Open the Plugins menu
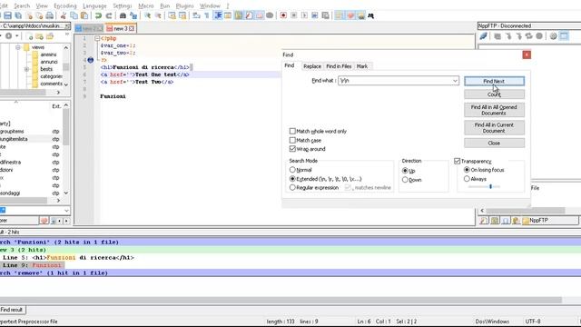This screenshot has width=581, height=327. (184, 6)
